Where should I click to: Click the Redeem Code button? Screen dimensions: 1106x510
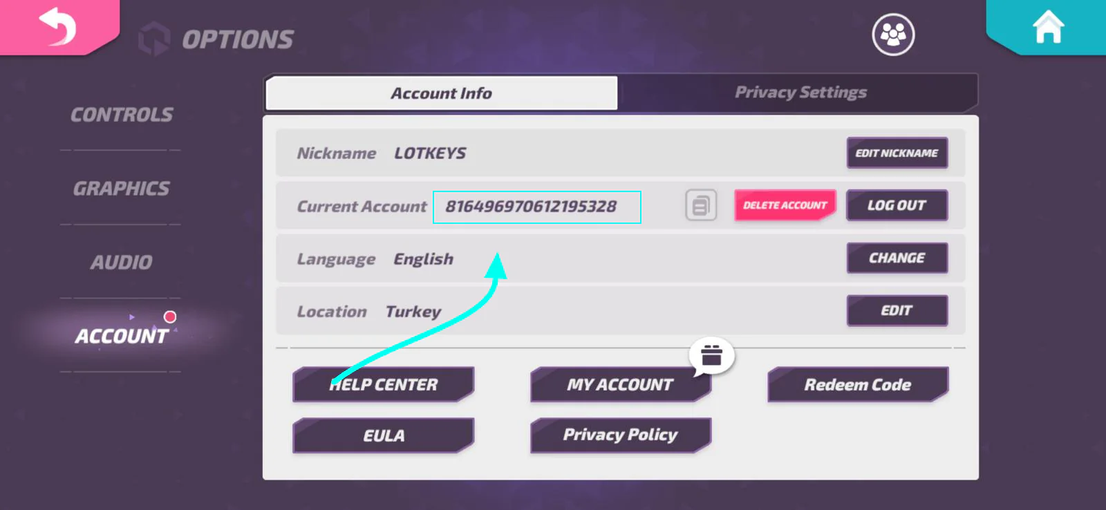(x=857, y=385)
